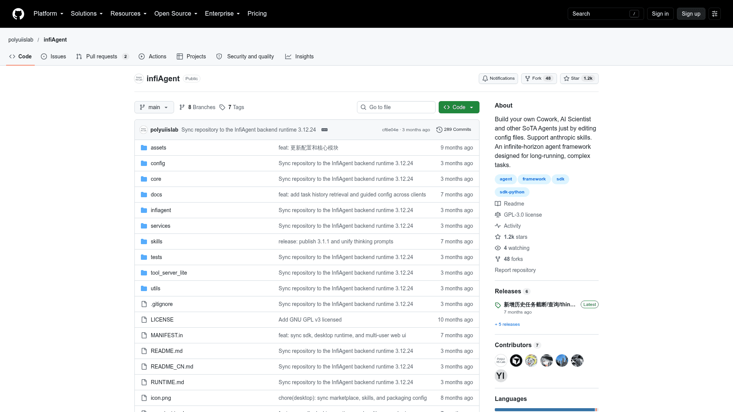Click the Languages color bar
The image size is (733, 412).
point(546,410)
